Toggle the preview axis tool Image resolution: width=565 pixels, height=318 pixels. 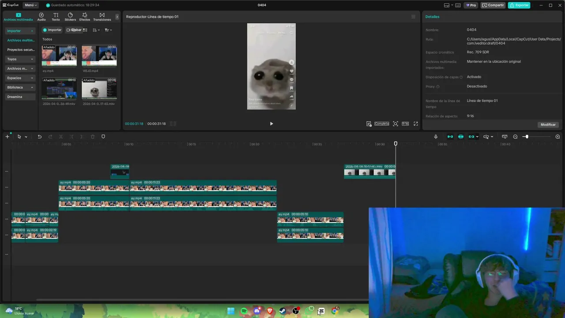tap(486, 136)
